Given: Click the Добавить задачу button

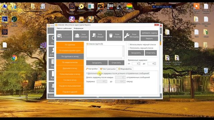Looking at the screenshot, I should [x=149, y=33].
